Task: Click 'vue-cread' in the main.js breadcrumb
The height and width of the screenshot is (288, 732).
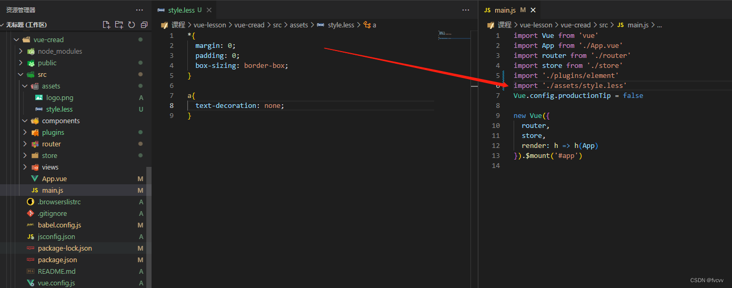Action: (576, 25)
